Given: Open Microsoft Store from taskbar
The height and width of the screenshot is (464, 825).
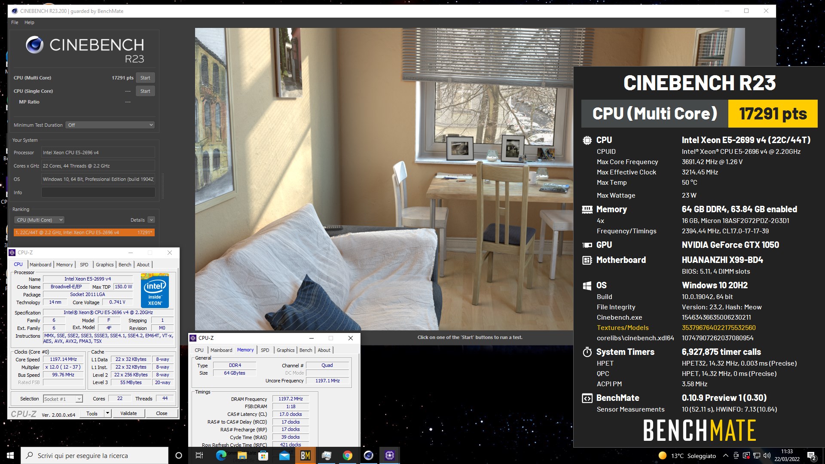Looking at the screenshot, I should click(263, 455).
